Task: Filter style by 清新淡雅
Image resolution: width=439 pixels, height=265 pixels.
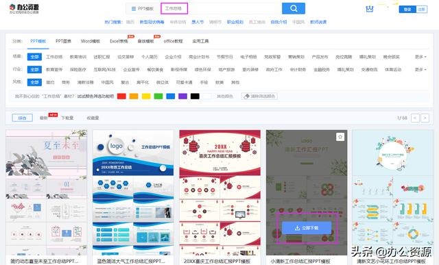Action: 85,82
